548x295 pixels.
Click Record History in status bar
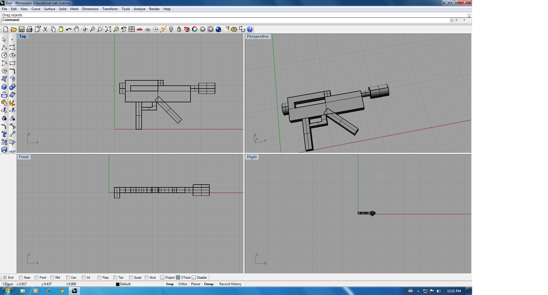point(230,284)
